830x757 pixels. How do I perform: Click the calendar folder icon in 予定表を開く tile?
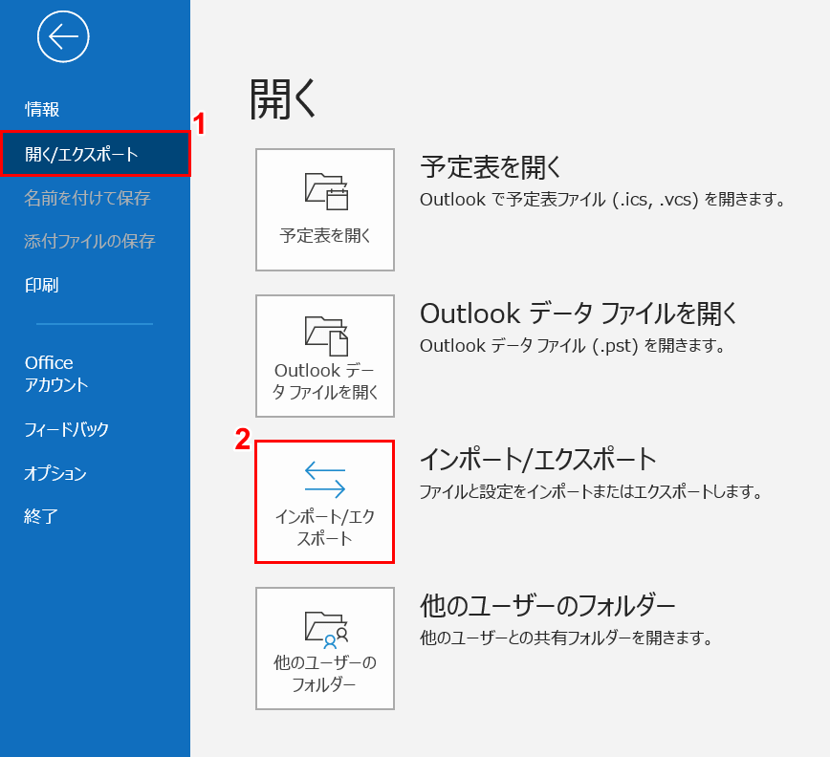325,190
